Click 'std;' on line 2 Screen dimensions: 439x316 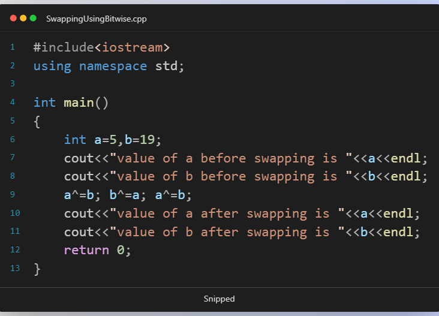(x=170, y=67)
